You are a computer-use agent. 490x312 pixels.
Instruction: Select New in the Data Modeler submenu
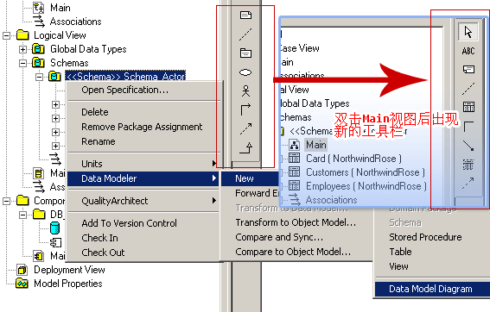click(x=250, y=178)
